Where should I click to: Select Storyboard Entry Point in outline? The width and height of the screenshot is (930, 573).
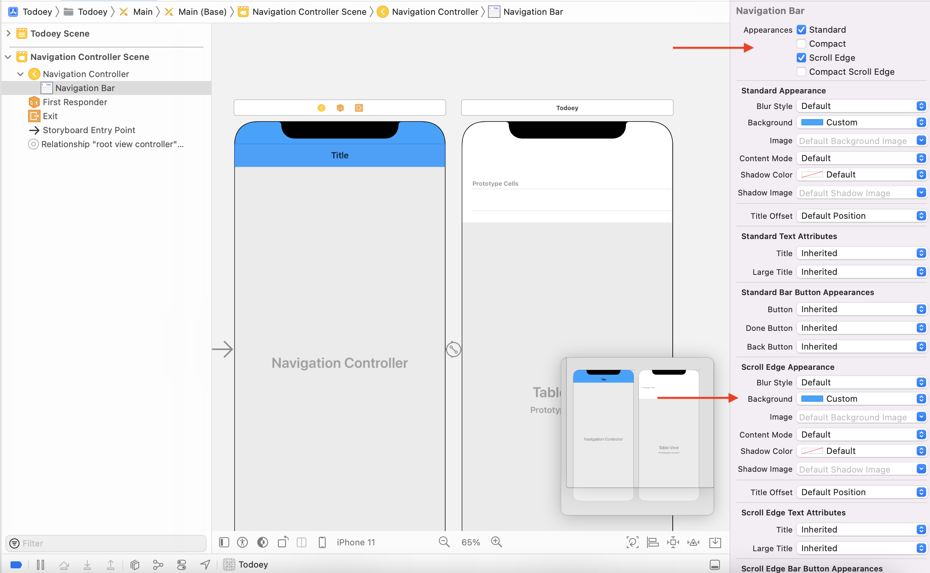click(x=89, y=130)
